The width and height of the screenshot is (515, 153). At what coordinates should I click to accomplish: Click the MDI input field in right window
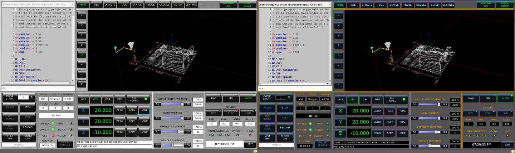pos(295,88)
